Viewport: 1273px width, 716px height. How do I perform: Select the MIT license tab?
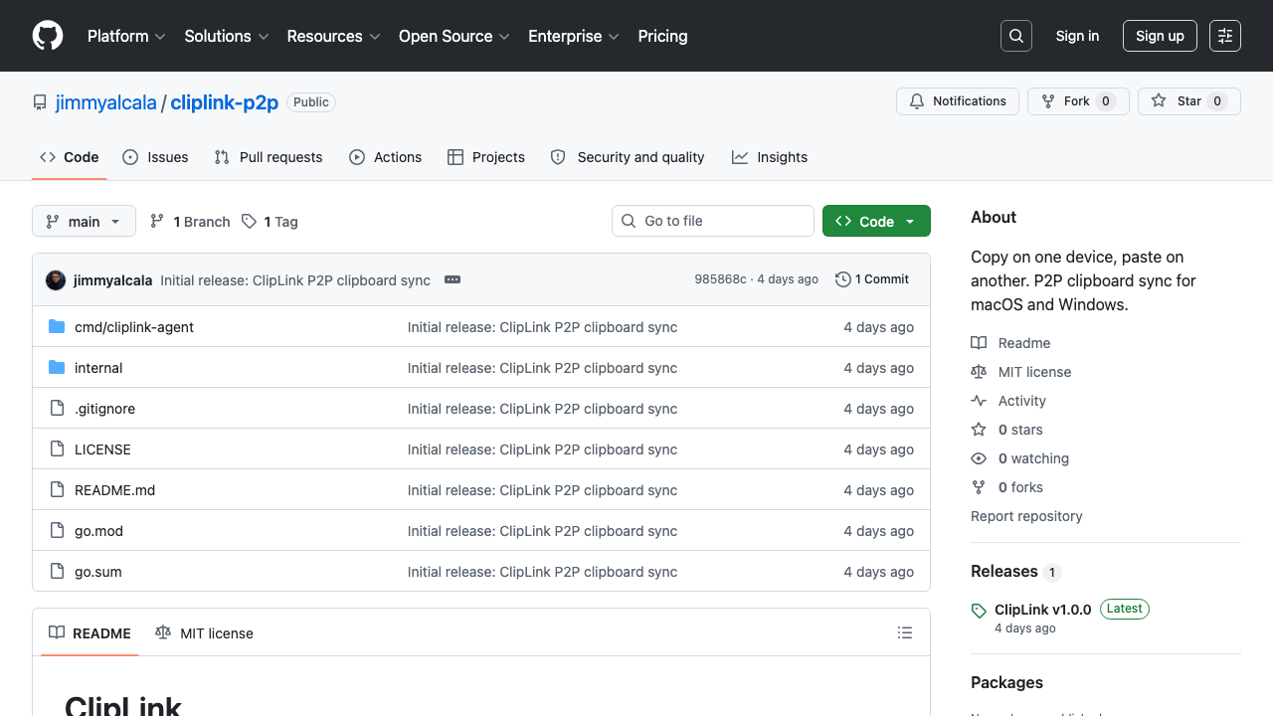205,633
